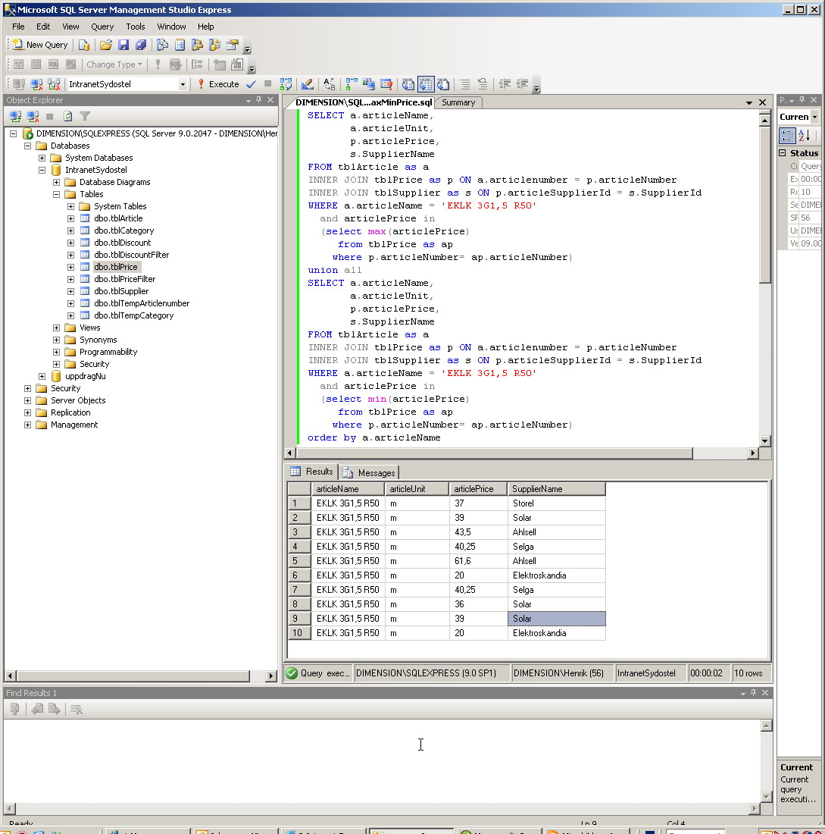The image size is (825, 834).
Task: Click the Execute button
Action: (x=218, y=84)
